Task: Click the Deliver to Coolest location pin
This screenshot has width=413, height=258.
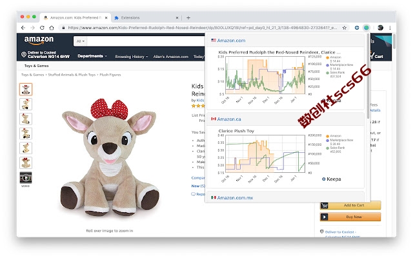Action: 24,54
